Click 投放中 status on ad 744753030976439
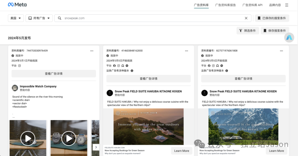Screen dimensions: 298x156 (x=19, y=56)
